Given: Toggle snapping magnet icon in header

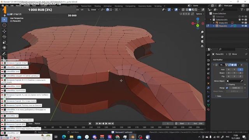Looking at the screenshot, I should [107, 10].
